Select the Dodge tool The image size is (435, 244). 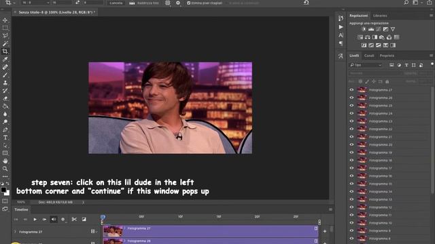click(5, 122)
